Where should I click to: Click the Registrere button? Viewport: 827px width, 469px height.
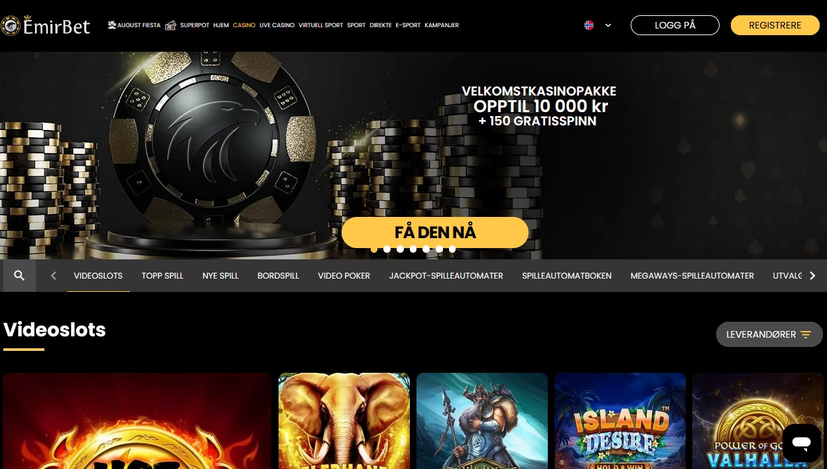coord(775,25)
